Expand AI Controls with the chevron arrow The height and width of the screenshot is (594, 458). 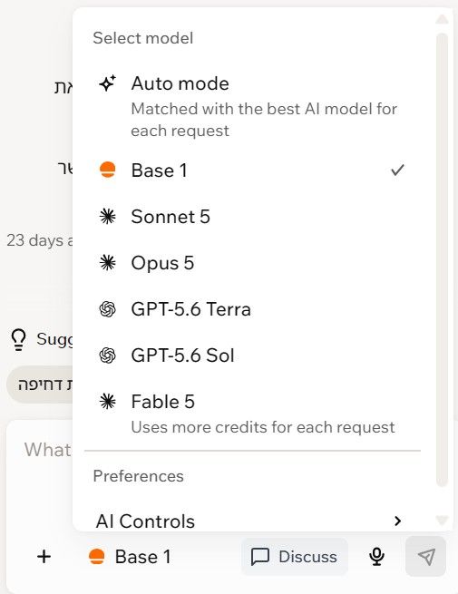(397, 521)
